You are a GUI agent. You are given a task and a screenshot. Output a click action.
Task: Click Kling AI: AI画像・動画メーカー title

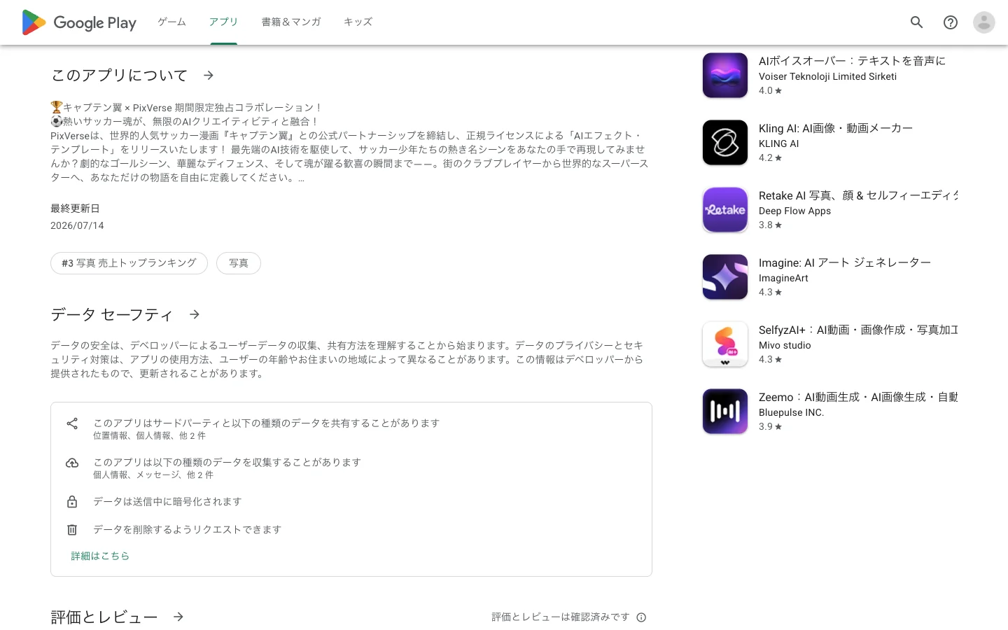(x=836, y=128)
